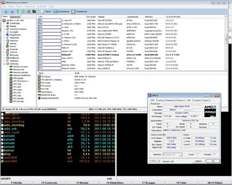Open the Kedvencek menu in the menu bar
The height and width of the screenshot is (185, 232).
coord(30,6)
